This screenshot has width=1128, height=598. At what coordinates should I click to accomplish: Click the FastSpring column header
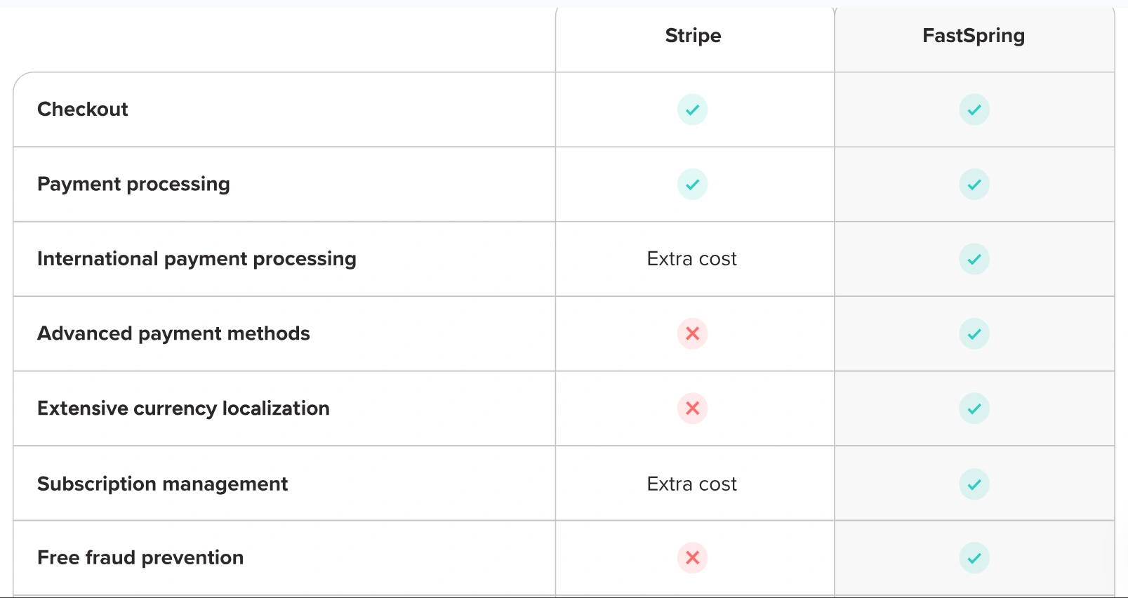[973, 36]
